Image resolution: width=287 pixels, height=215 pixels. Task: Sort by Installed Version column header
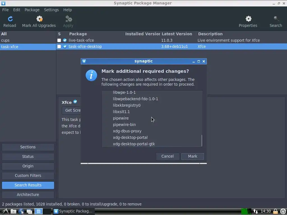(142, 34)
